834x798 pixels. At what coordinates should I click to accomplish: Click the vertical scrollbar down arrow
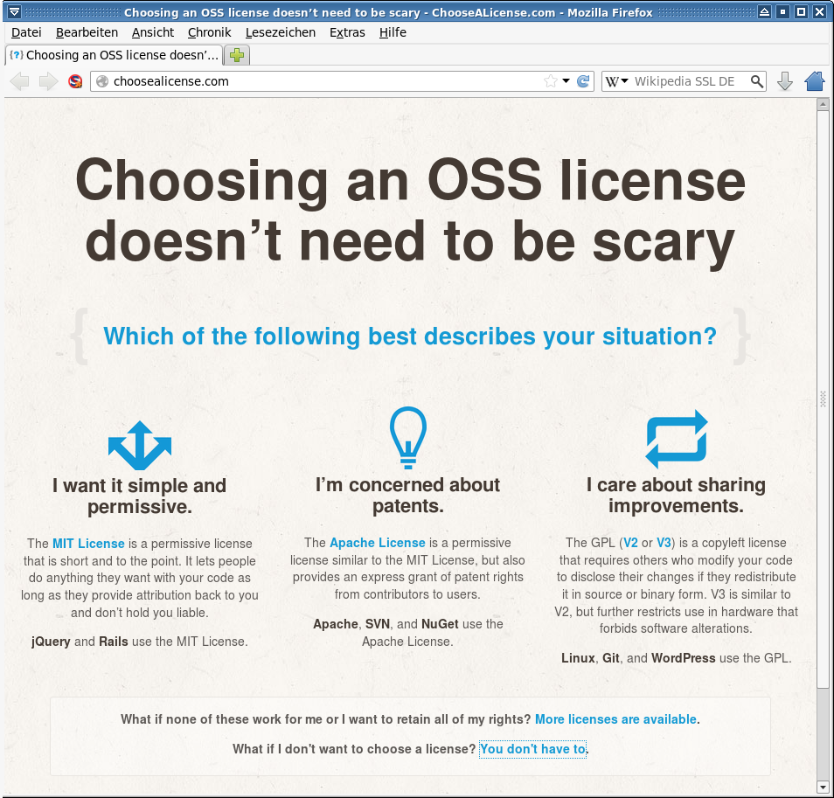coord(823,787)
